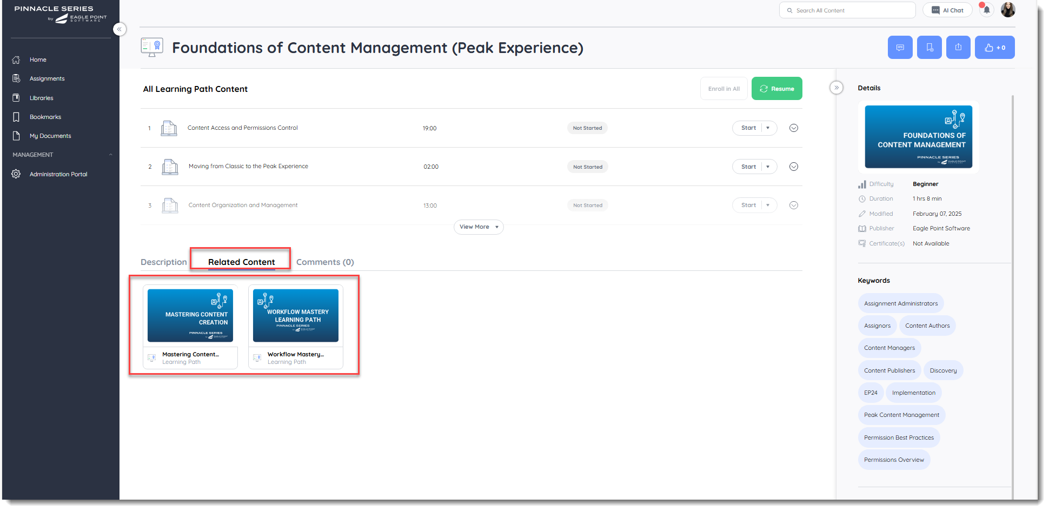The image size is (1049, 511).
Task: Click the bookmark action button in the header
Action: click(929, 48)
